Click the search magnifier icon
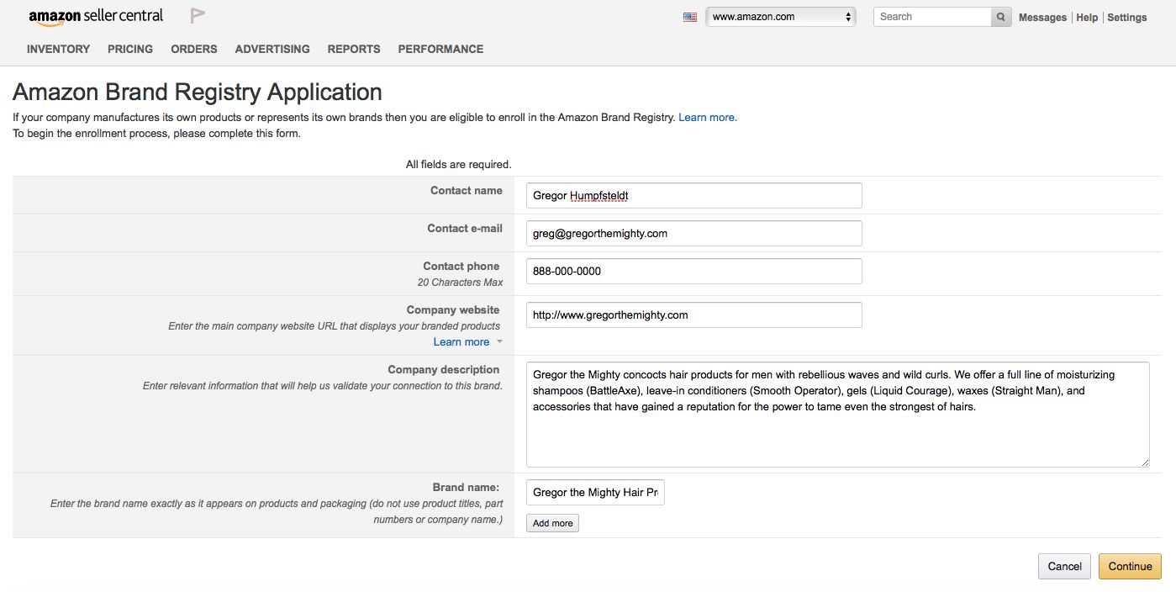The height and width of the screenshot is (592, 1176). point(1000,16)
